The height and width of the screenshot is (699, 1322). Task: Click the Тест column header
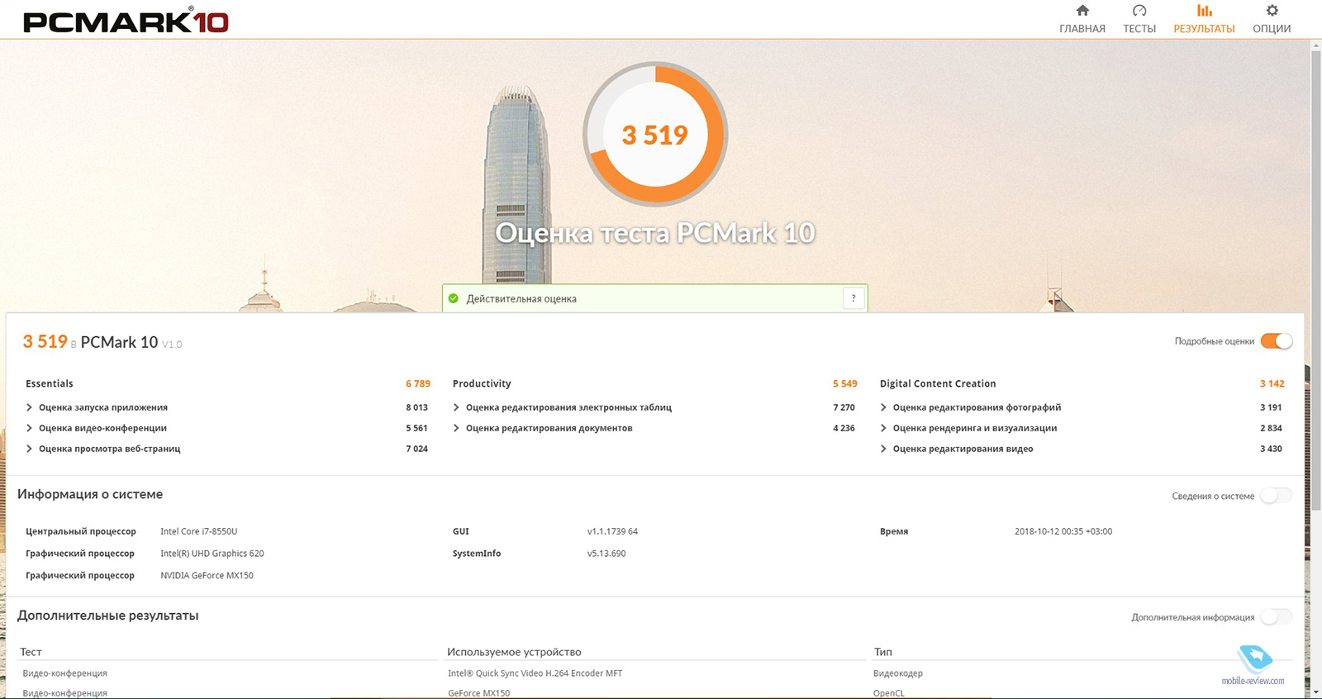click(31, 652)
